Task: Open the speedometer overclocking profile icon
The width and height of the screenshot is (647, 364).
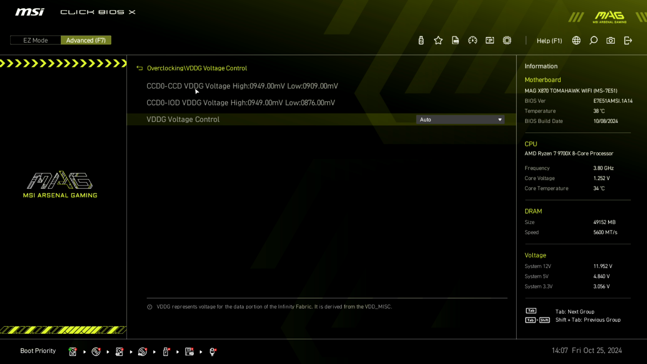Action: (472, 40)
